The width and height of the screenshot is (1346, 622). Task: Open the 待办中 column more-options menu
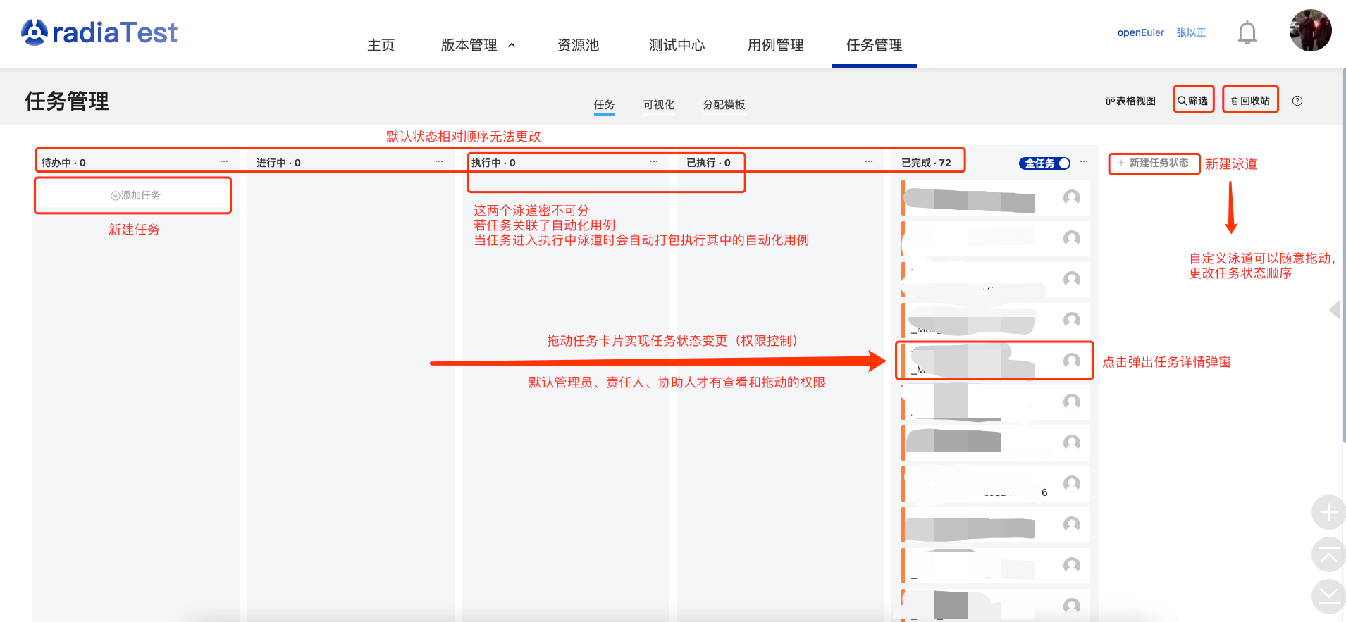[224, 162]
